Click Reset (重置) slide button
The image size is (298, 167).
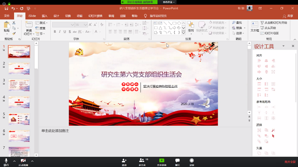[40, 28]
